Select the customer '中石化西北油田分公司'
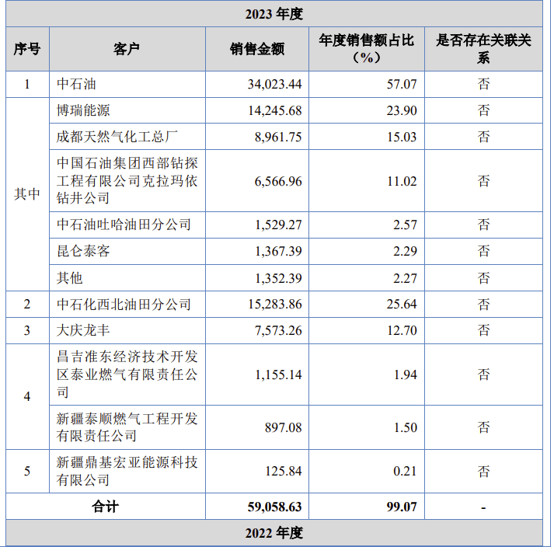The image size is (554, 547). pyautogui.click(x=124, y=305)
